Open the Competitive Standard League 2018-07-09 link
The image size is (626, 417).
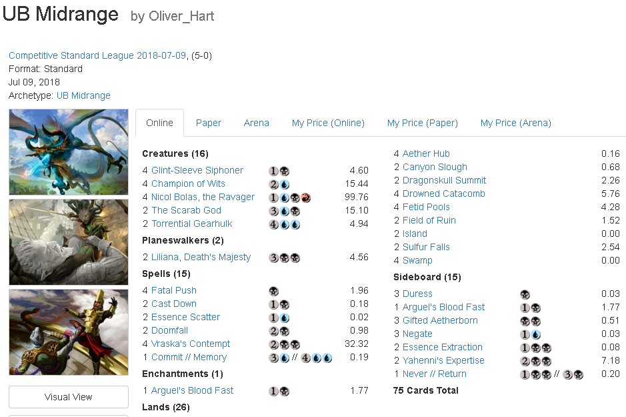click(x=97, y=55)
